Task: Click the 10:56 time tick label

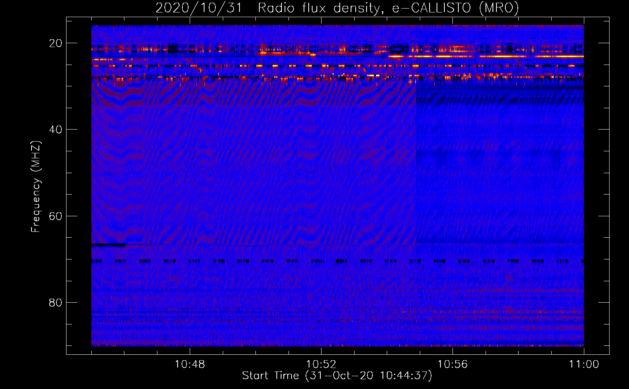Action: [x=453, y=364]
